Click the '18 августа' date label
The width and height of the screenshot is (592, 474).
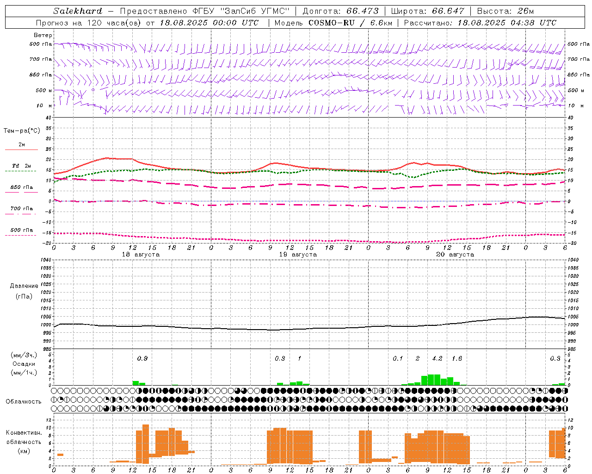[141, 255]
